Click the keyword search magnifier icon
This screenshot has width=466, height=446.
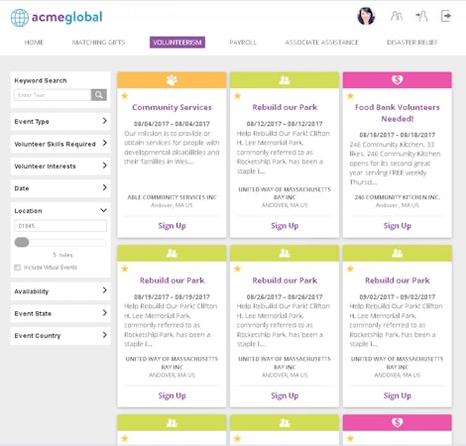pos(98,95)
